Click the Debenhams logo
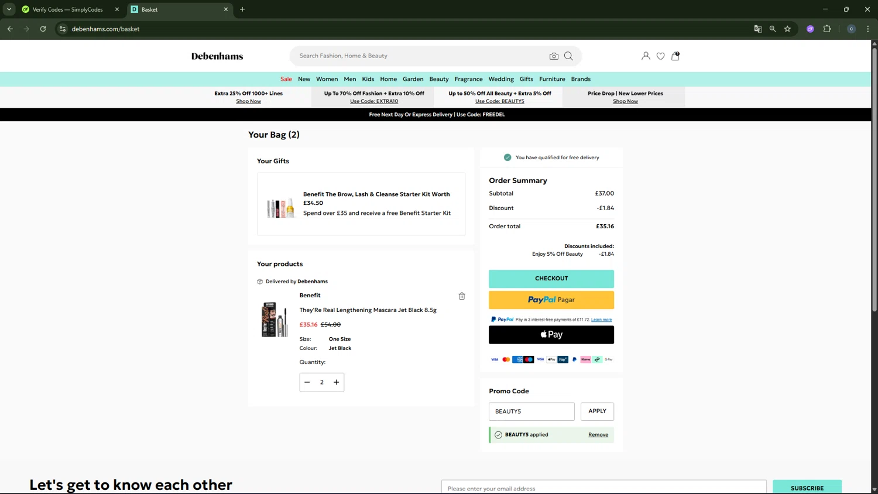The width and height of the screenshot is (878, 494). (217, 56)
